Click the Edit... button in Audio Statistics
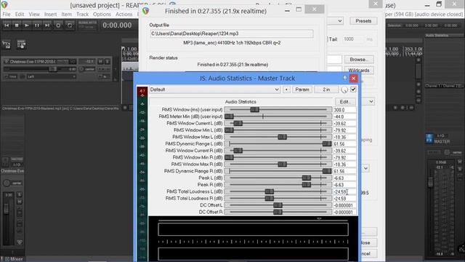 pyautogui.click(x=345, y=102)
